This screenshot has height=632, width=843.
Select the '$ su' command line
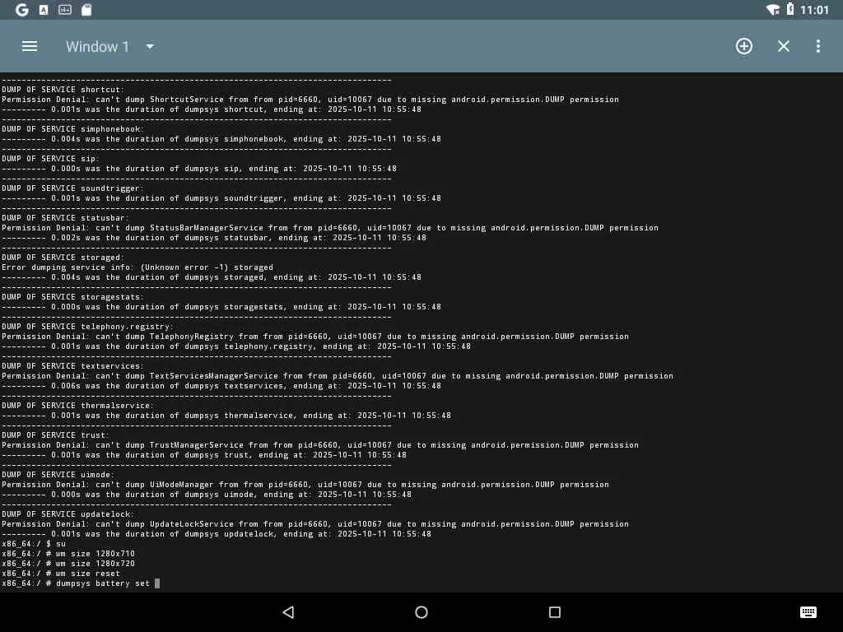click(x=33, y=544)
